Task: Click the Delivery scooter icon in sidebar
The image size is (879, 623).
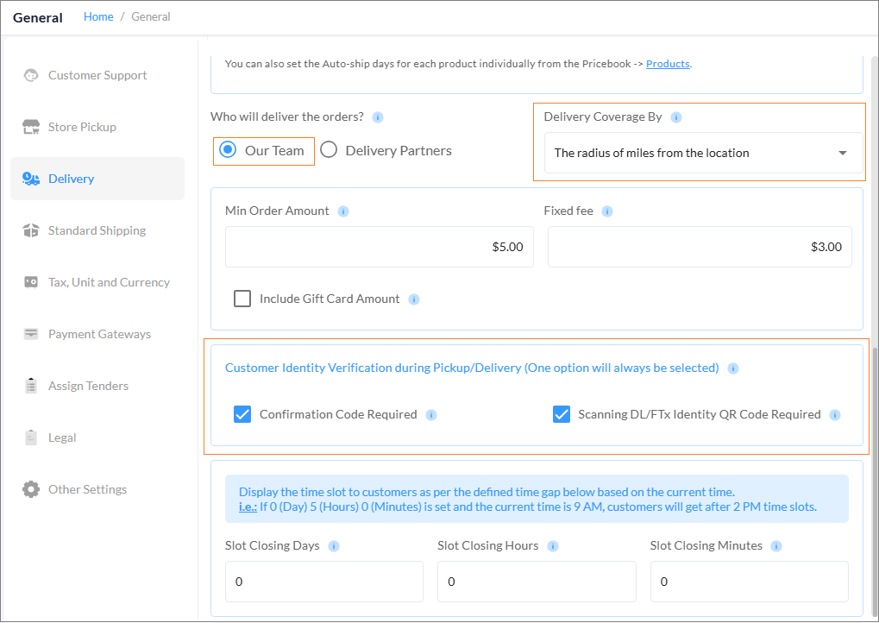Action: 31,179
